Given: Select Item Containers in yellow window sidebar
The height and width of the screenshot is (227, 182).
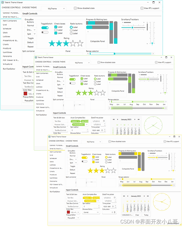Looking at the screenshot, I should click(x=55, y=152).
